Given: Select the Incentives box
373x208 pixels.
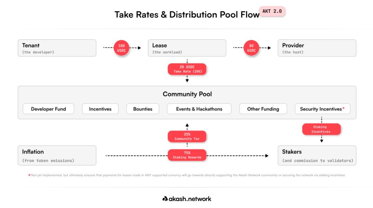Looking at the screenshot, I should click(x=100, y=109).
